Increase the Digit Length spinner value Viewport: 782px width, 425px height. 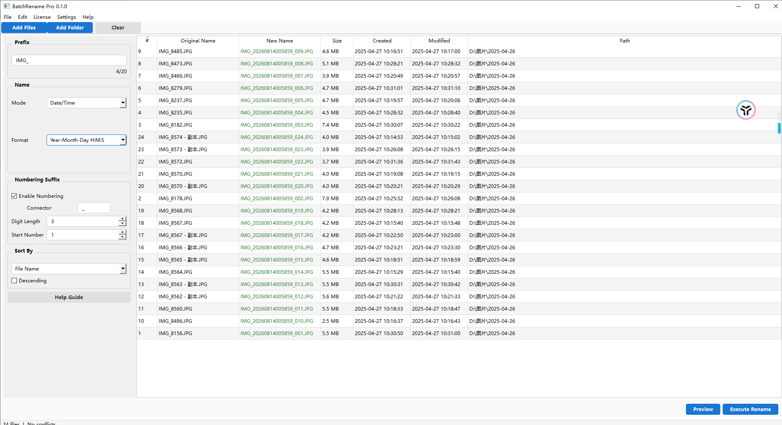pos(122,219)
